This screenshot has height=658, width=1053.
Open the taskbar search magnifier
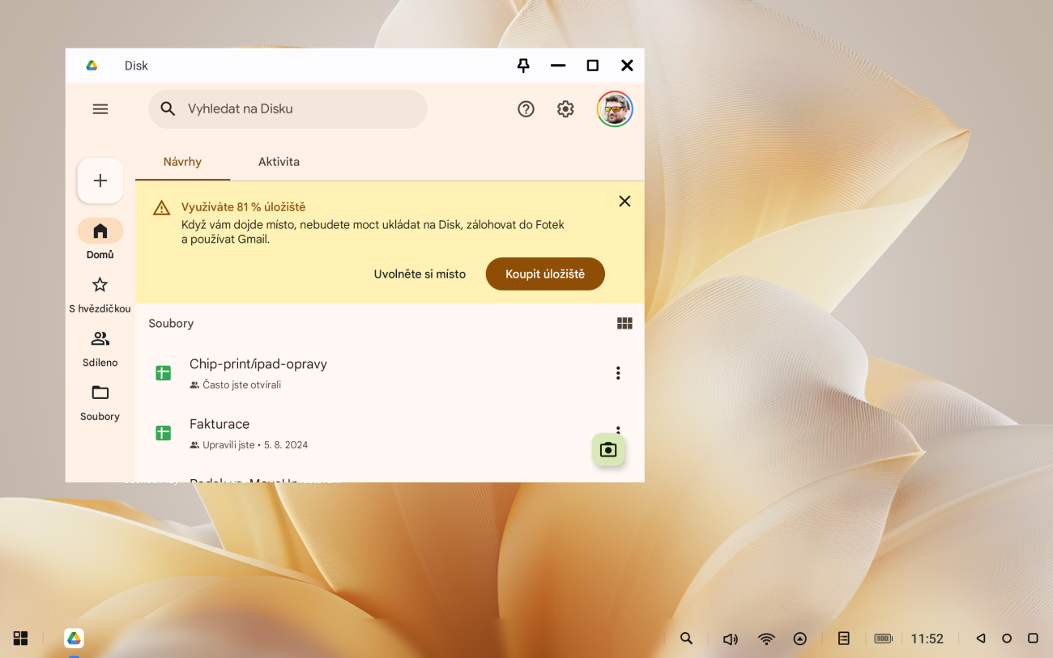pos(686,639)
